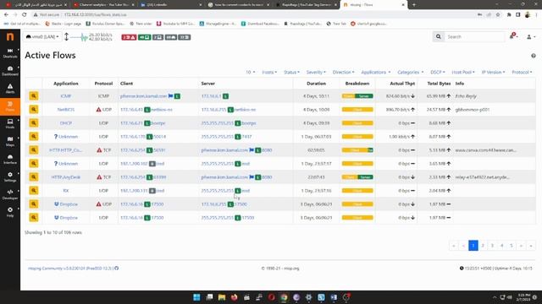Screen dimensions: 542x304
Task: Sort by the Total Bytes column header
Action: pos(439,84)
